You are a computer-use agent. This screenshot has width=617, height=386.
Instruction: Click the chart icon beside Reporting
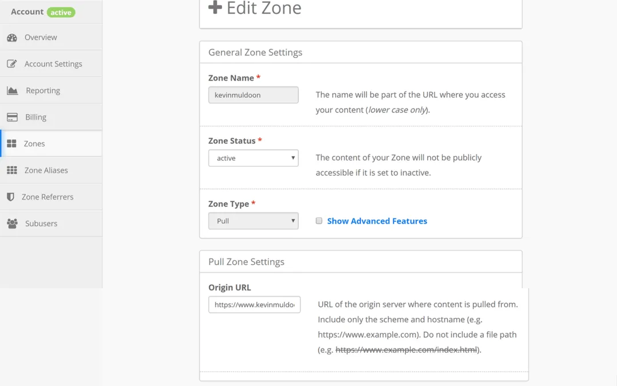[13, 90]
